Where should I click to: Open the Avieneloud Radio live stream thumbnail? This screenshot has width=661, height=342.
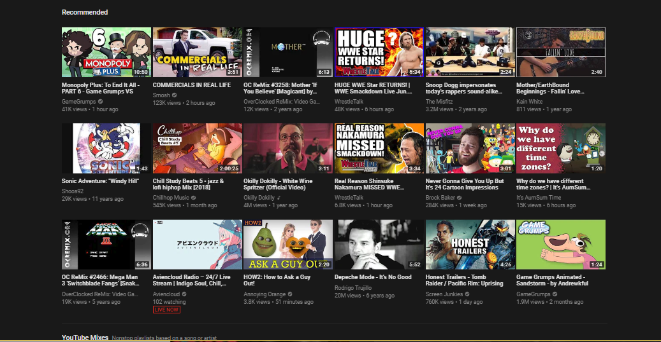[x=198, y=244]
